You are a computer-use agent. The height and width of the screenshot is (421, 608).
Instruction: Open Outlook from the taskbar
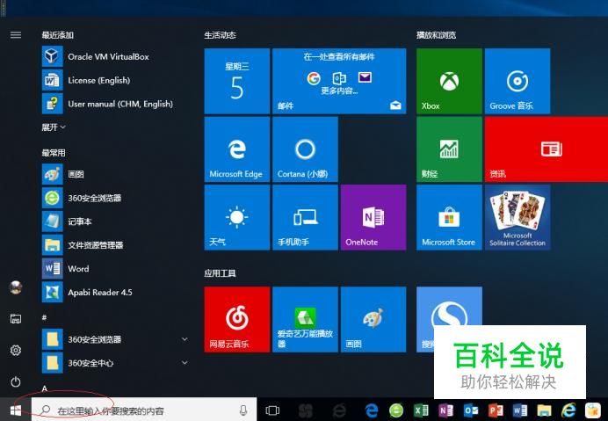click(x=471, y=410)
